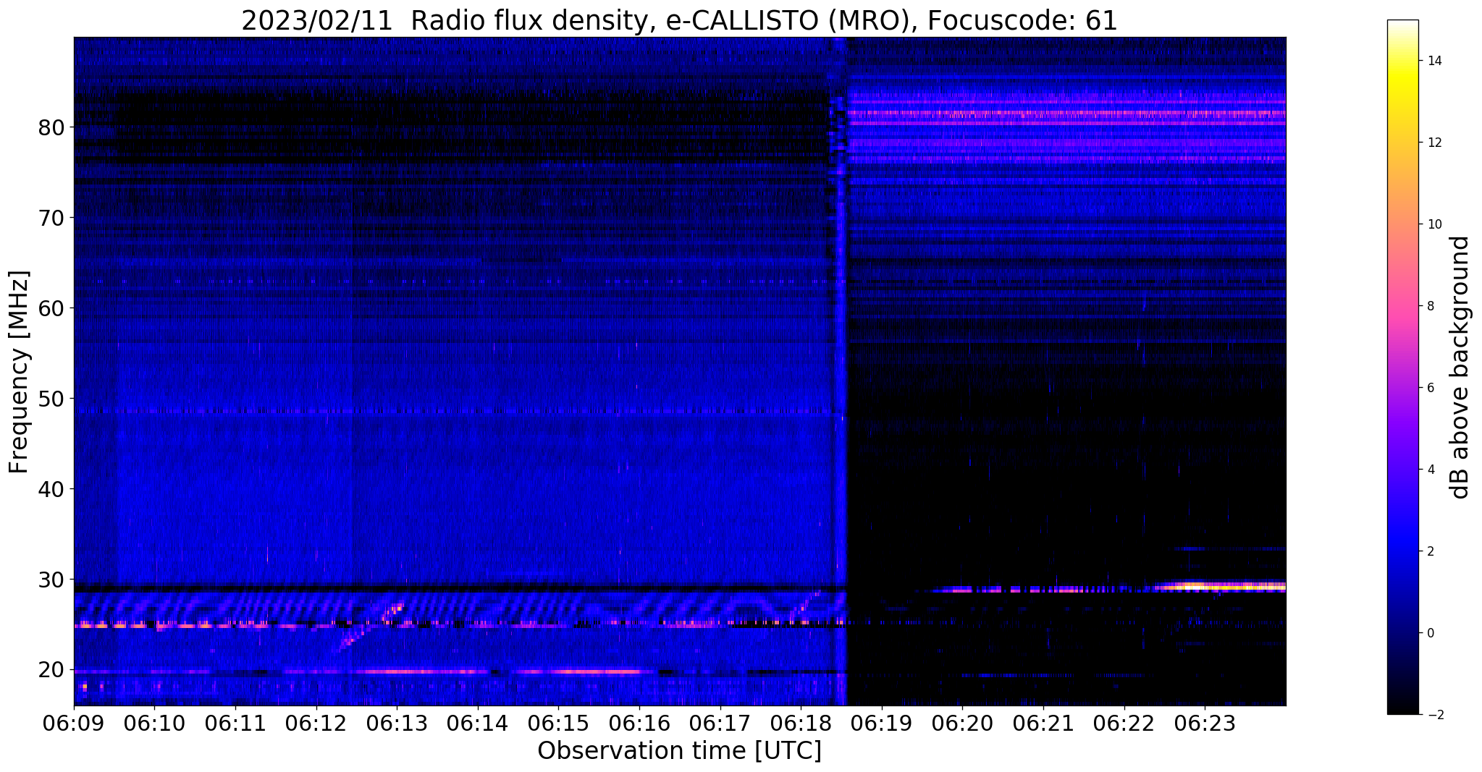Click the 40 MHz frequency tick label

[51, 489]
